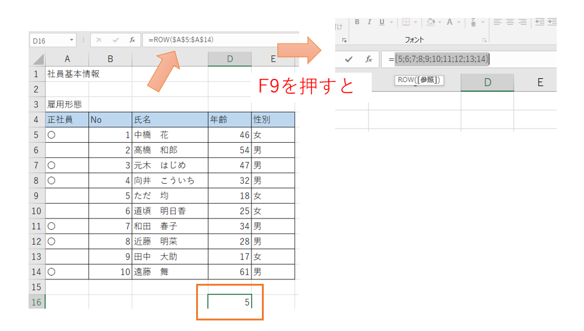Click Insert Function fx beside the array formula
Screen dimensions: 584x331
pyautogui.click(x=369, y=59)
